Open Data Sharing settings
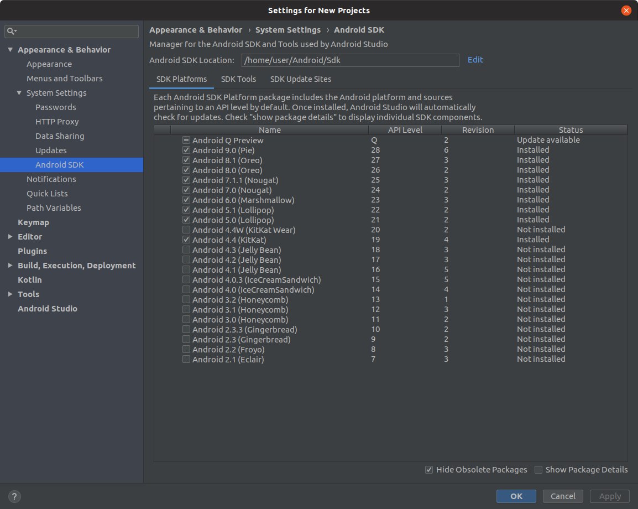Screen dimensions: 638x509 point(60,136)
